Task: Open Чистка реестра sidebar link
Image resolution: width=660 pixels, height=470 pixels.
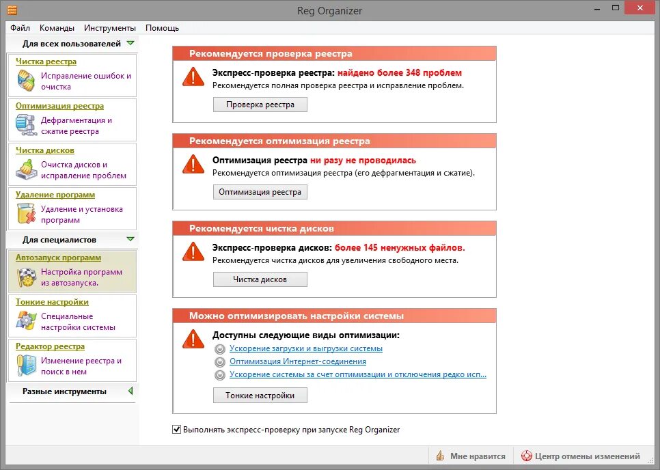Action: [46, 61]
